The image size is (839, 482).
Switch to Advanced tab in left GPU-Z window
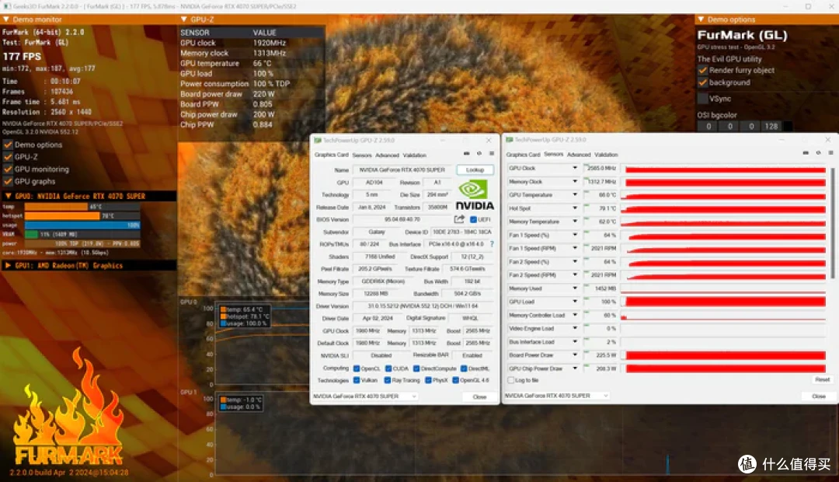click(387, 155)
